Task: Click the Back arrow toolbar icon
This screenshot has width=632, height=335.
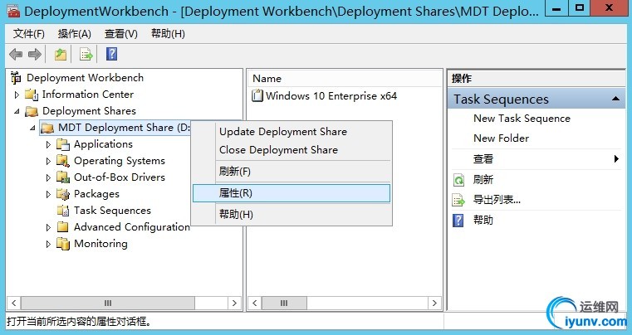Action: (15, 55)
